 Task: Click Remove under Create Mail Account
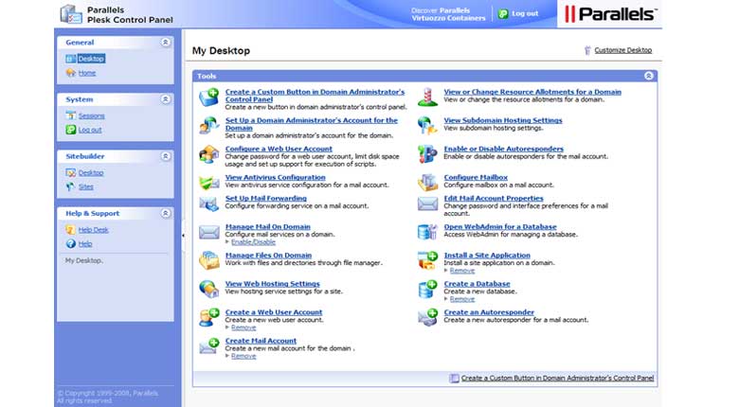pos(243,356)
